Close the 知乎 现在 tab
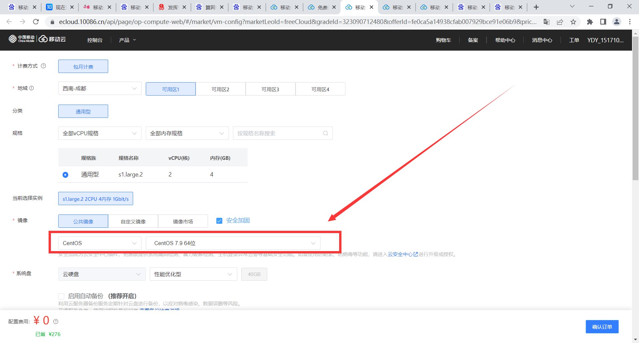Viewport: 639px width, 343px height. pyautogui.click(x=72, y=7)
